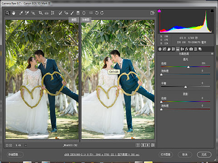Switch to the Presets panel tab
The height and width of the screenshot is (163, 218).
[x=196, y=49]
